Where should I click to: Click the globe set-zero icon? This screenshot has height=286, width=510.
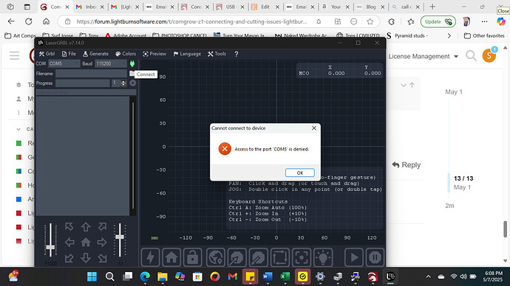tap(215, 257)
